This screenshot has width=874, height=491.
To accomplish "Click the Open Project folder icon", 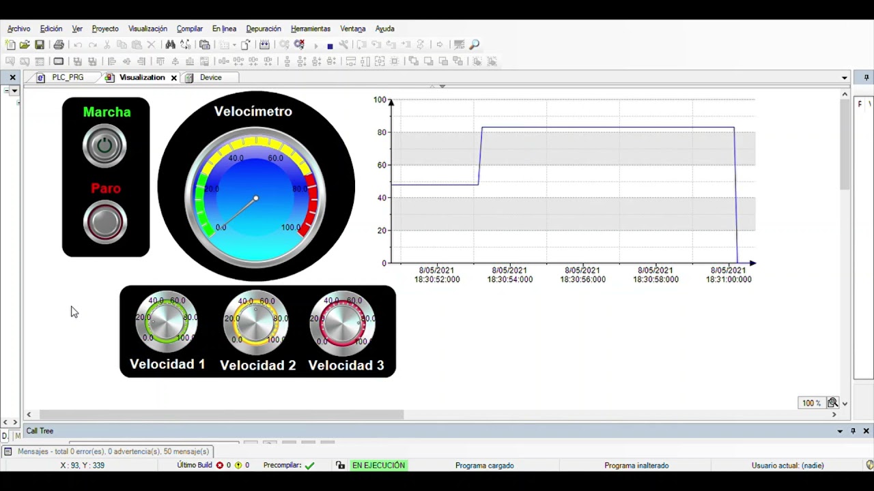I will point(25,45).
